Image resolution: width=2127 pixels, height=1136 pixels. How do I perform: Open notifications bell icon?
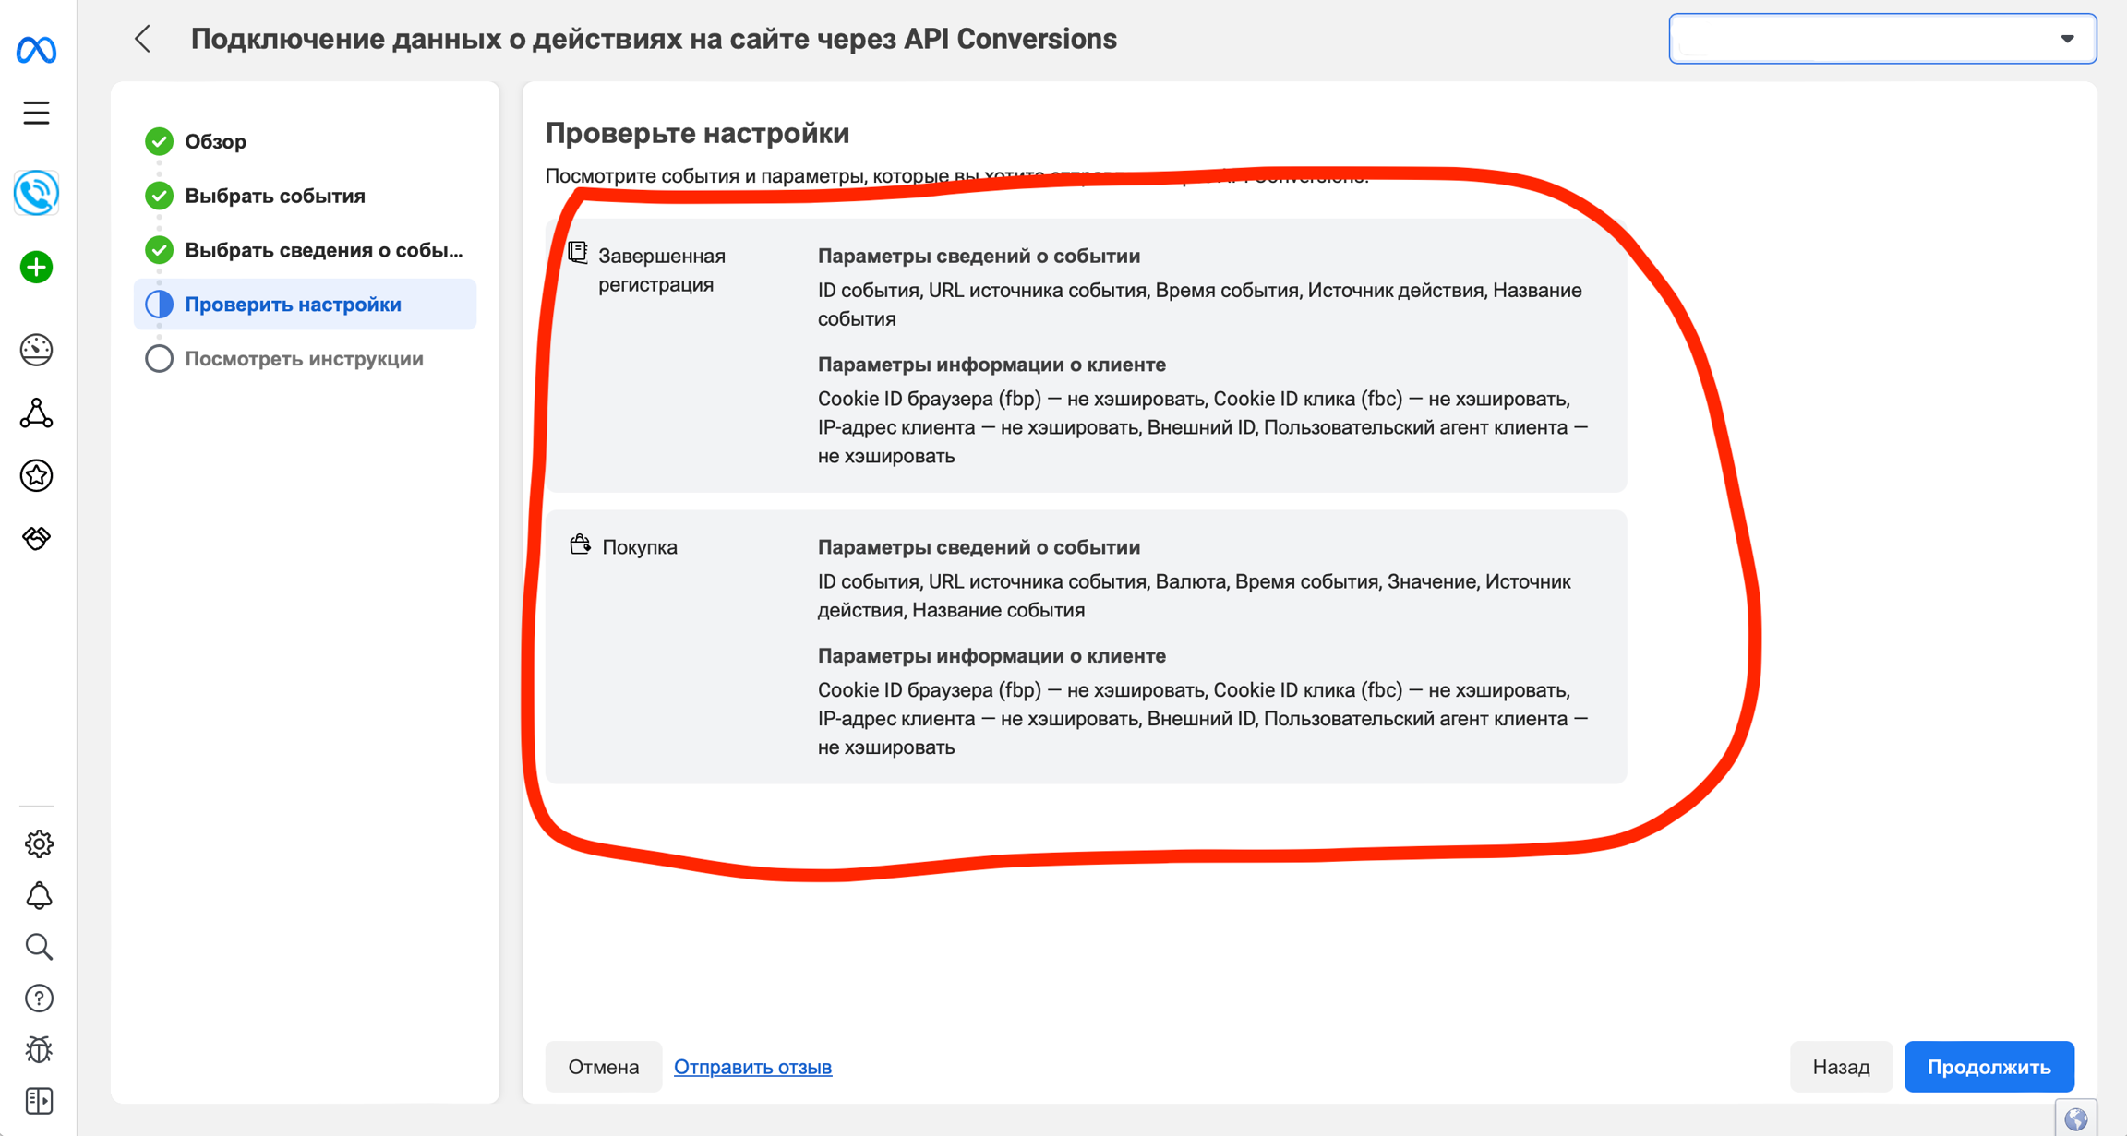[39, 895]
